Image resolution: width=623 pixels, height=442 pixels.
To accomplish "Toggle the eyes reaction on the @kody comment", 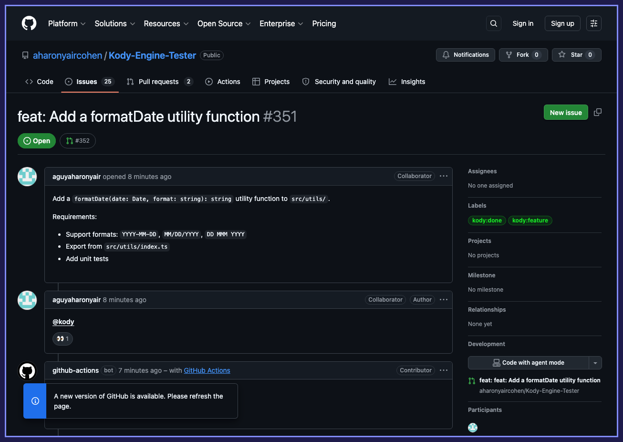I will 62,338.
